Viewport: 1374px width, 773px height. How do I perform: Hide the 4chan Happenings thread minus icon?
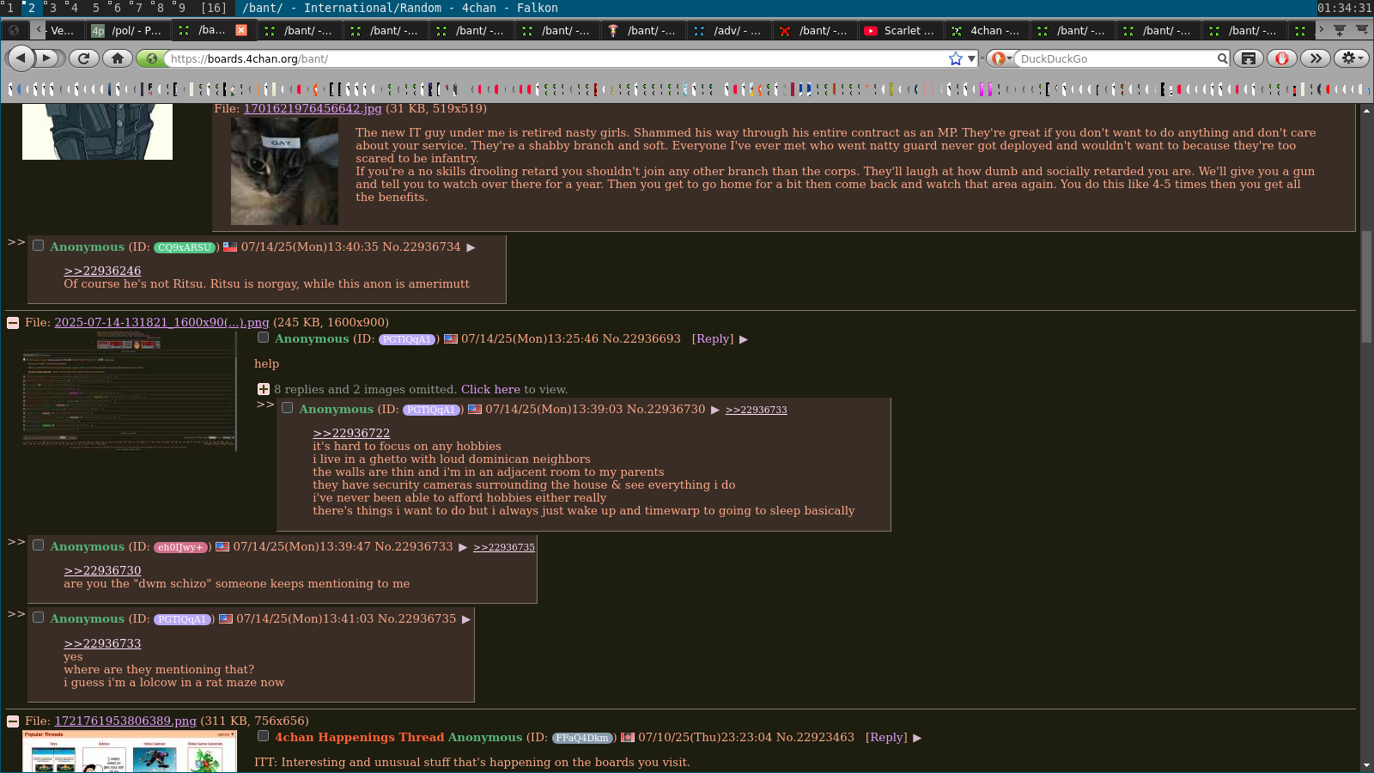coord(13,721)
